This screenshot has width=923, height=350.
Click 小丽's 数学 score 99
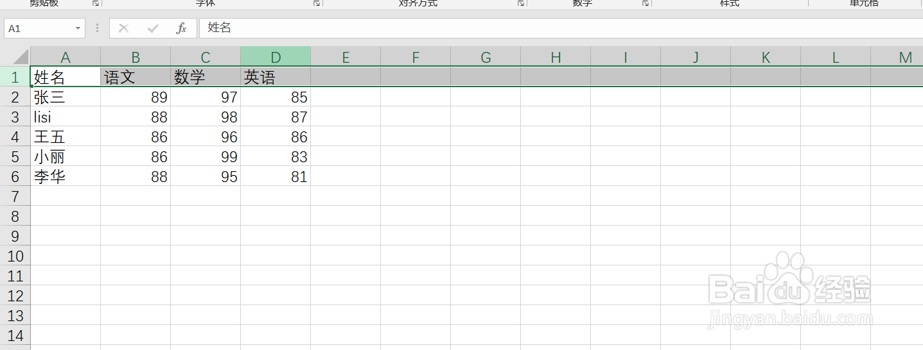tap(206, 156)
